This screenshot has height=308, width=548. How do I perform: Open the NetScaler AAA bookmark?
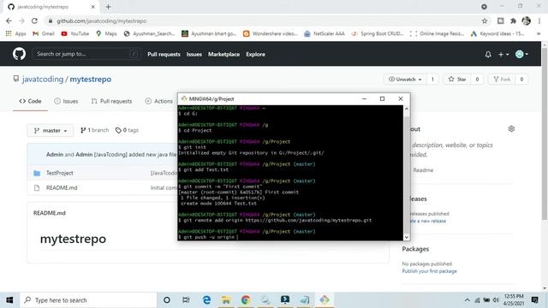[x=325, y=33]
